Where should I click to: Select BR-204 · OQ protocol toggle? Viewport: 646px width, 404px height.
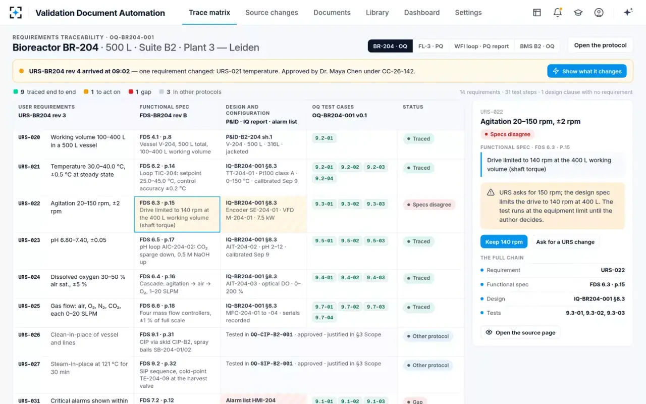coord(390,46)
